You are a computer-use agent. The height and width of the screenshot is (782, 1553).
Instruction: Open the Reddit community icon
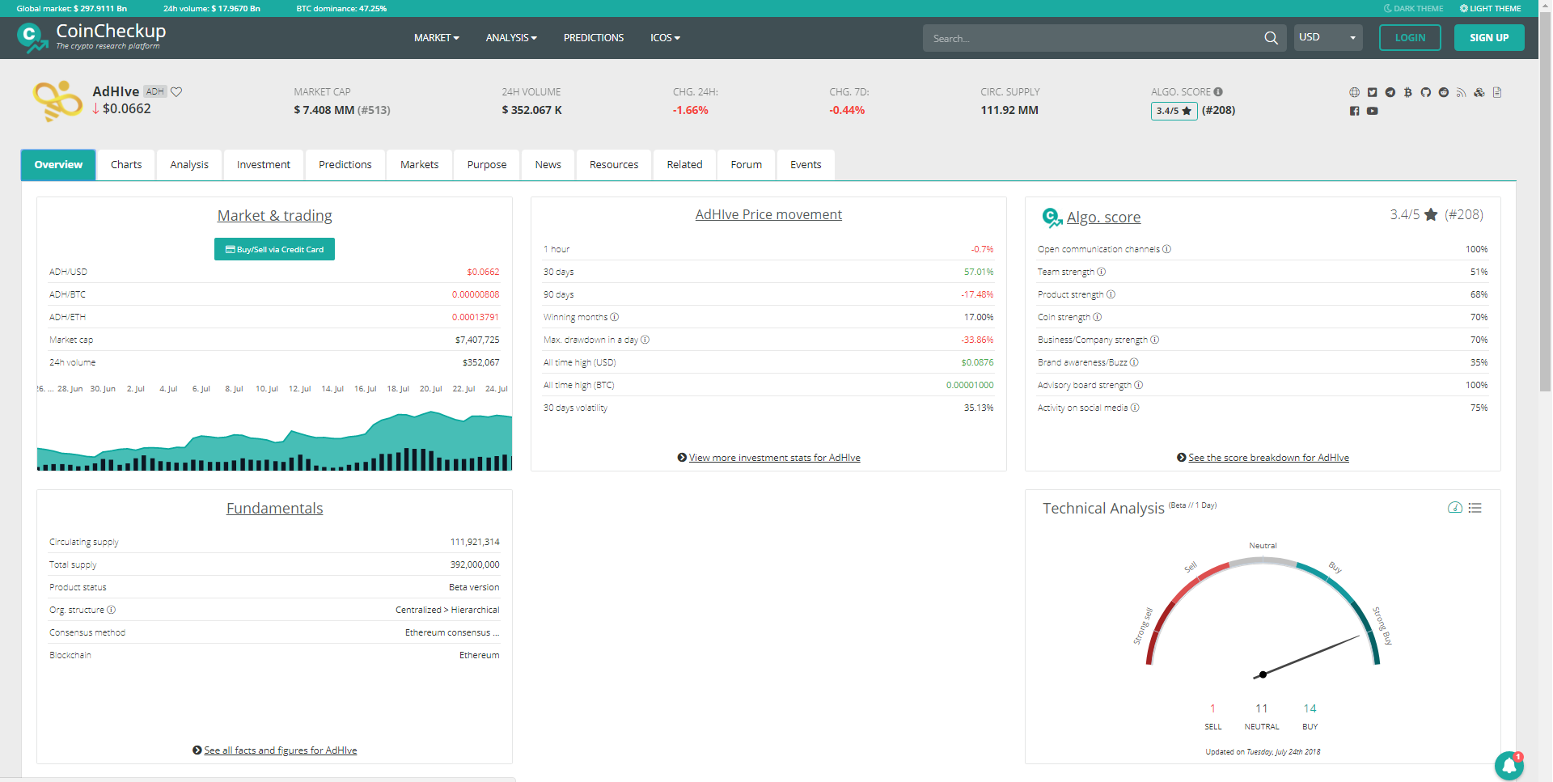click(1444, 92)
